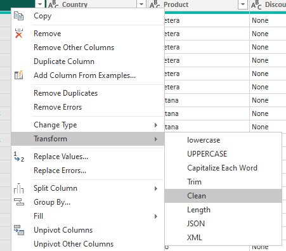Expand the Split Column submenu arrow
286x251 pixels.
pos(156,188)
